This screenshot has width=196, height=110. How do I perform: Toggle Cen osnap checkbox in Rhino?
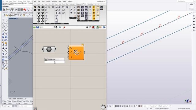pos(22,101)
